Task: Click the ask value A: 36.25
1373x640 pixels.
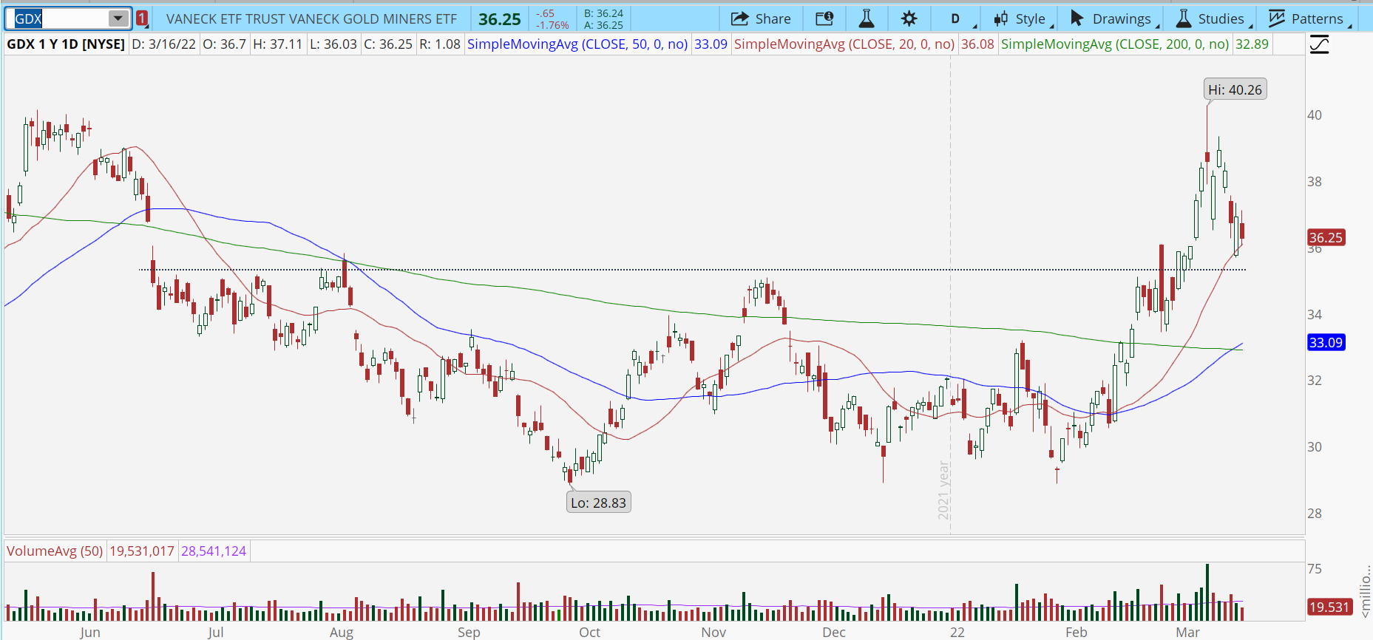Action: point(603,25)
